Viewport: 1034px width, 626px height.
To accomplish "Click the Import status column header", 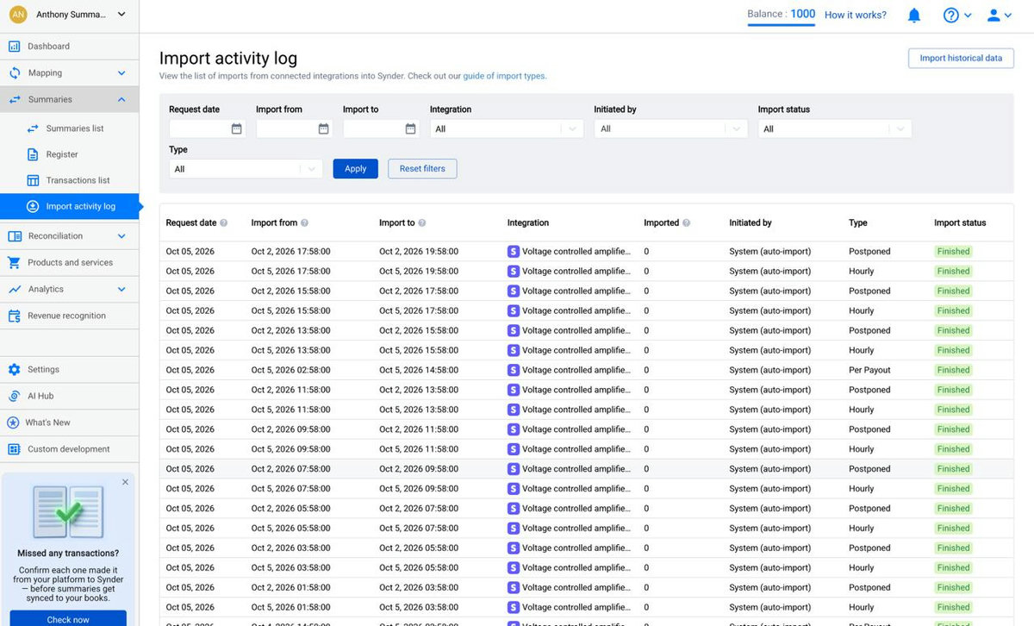I will [x=960, y=223].
